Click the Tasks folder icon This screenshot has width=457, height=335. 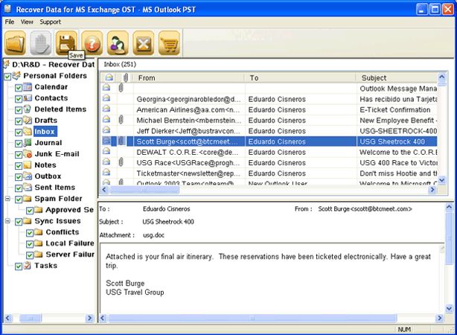[x=28, y=265]
